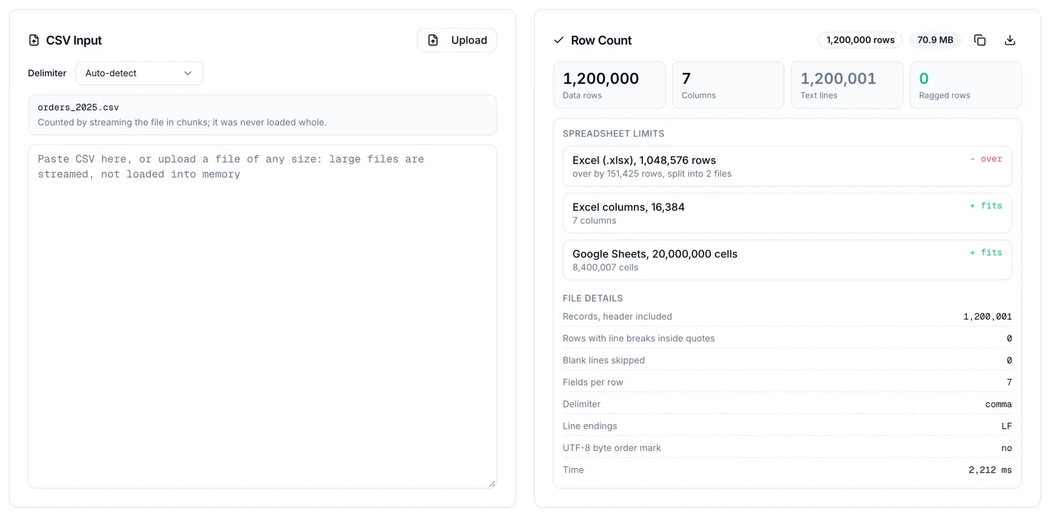1050x516 pixels.
Task: Click the Excel columns 16,384 limit row
Action: click(x=787, y=213)
